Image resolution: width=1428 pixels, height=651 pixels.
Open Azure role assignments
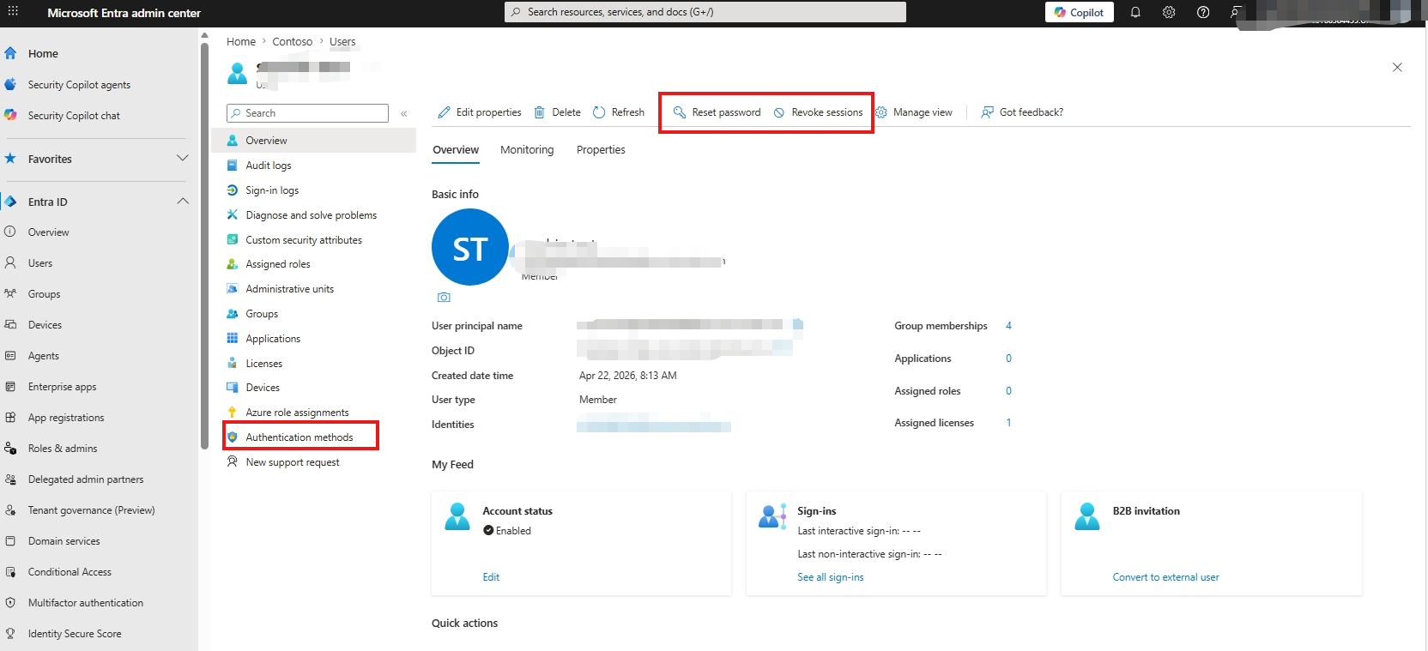point(297,413)
